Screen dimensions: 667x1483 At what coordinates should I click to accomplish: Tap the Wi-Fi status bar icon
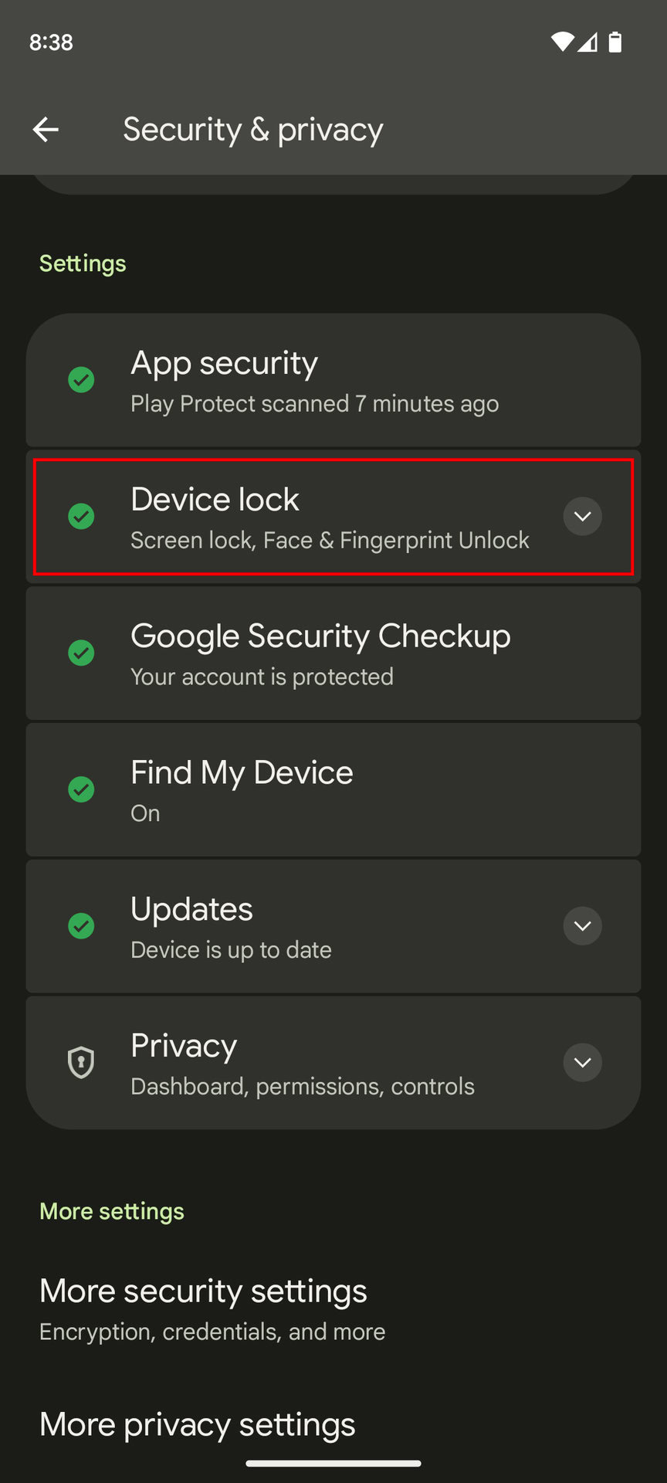[x=561, y=42]
